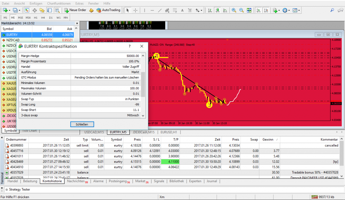Image resolution: width=345 pixels, height=200 pixels.
Task: Select the crosshair cursor tool
Action: click(136, 10)
